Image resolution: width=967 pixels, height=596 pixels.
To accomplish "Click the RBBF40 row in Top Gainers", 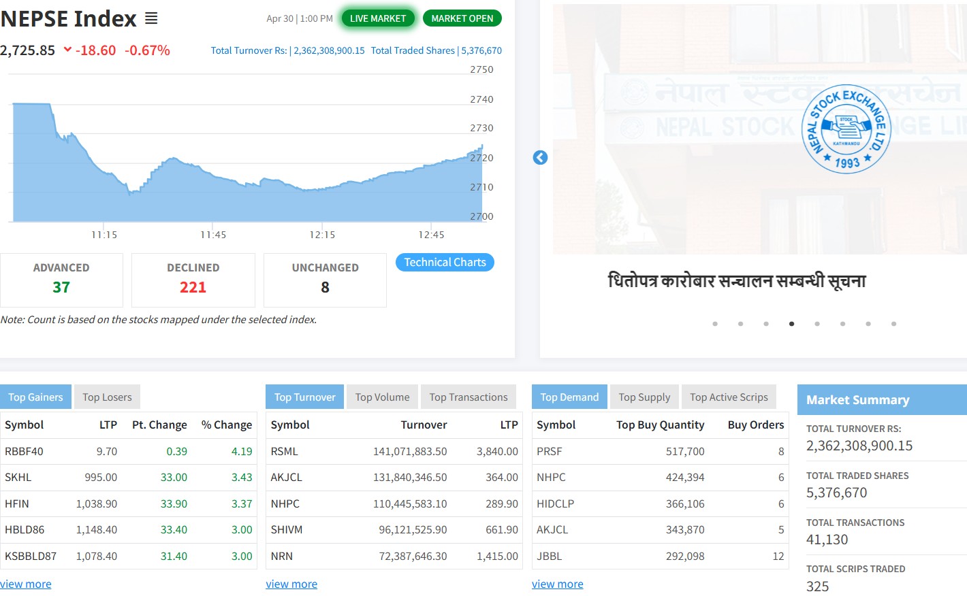I will tap(128, 451).
